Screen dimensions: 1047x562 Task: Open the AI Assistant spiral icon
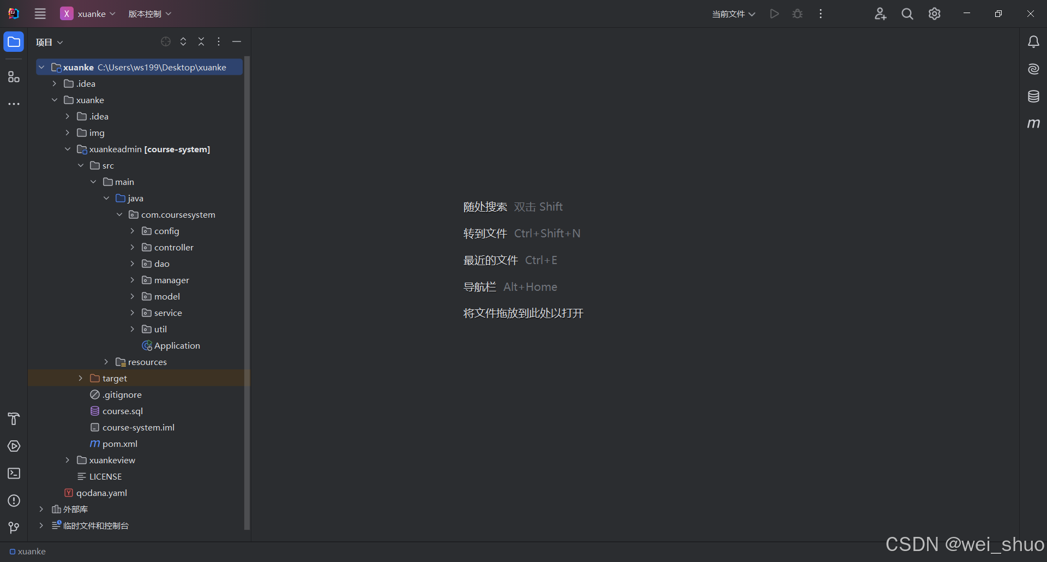coord(1033,69)
